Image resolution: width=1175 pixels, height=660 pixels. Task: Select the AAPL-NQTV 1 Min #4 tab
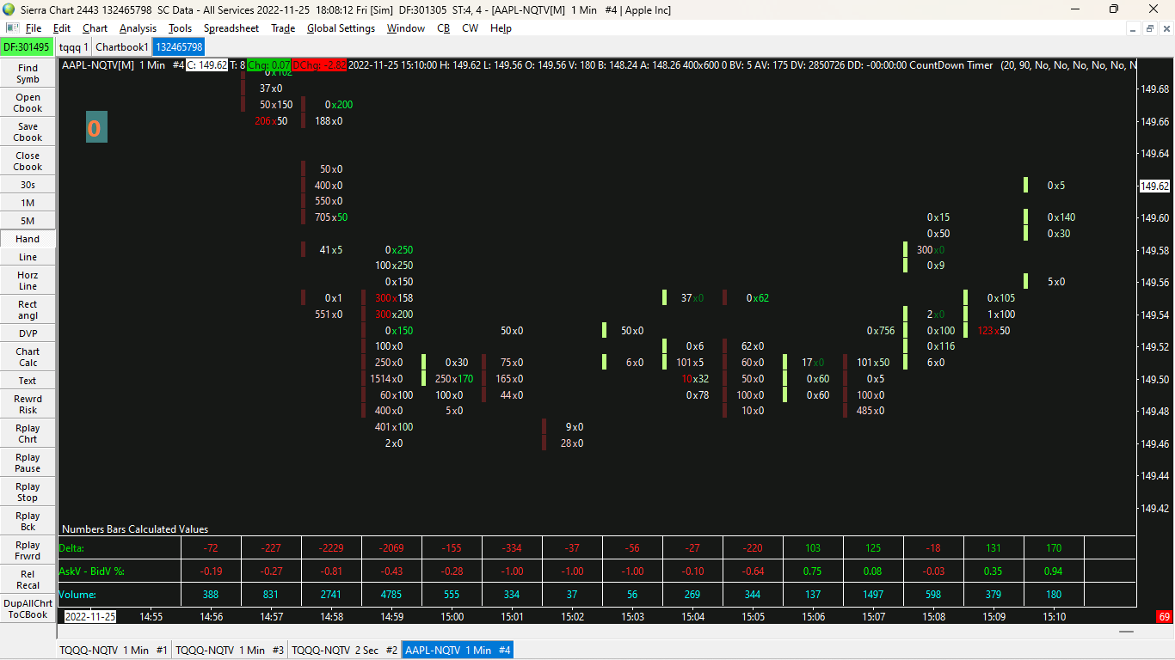click(x=458, y=651)
